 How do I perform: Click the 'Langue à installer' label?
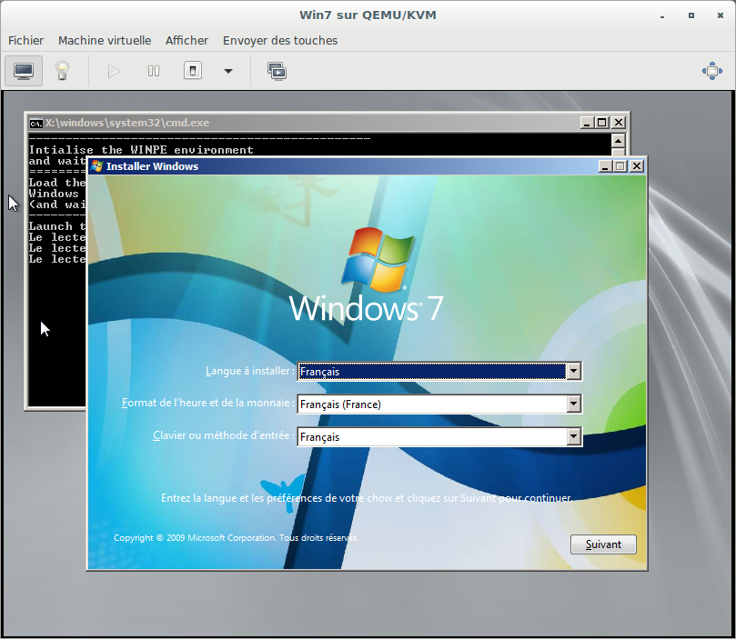point(249,371)
